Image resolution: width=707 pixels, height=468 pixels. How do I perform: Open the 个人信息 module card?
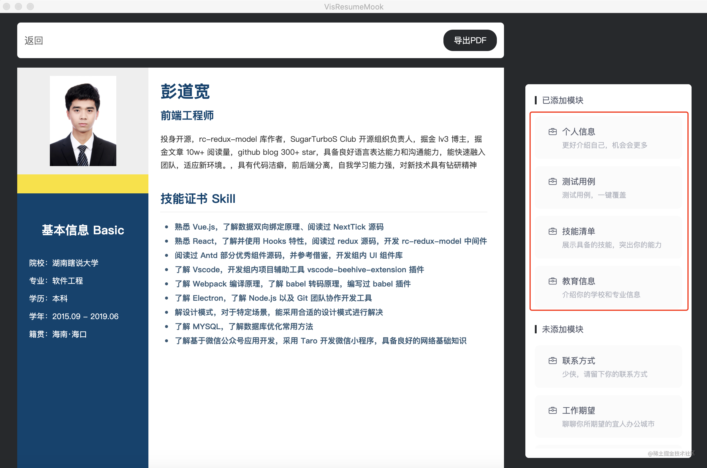click(608, 138)
